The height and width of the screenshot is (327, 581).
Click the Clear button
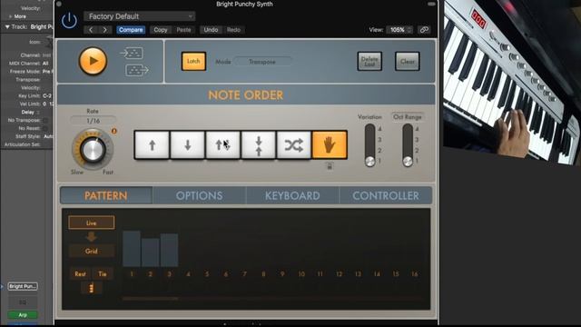pos(408,61)
